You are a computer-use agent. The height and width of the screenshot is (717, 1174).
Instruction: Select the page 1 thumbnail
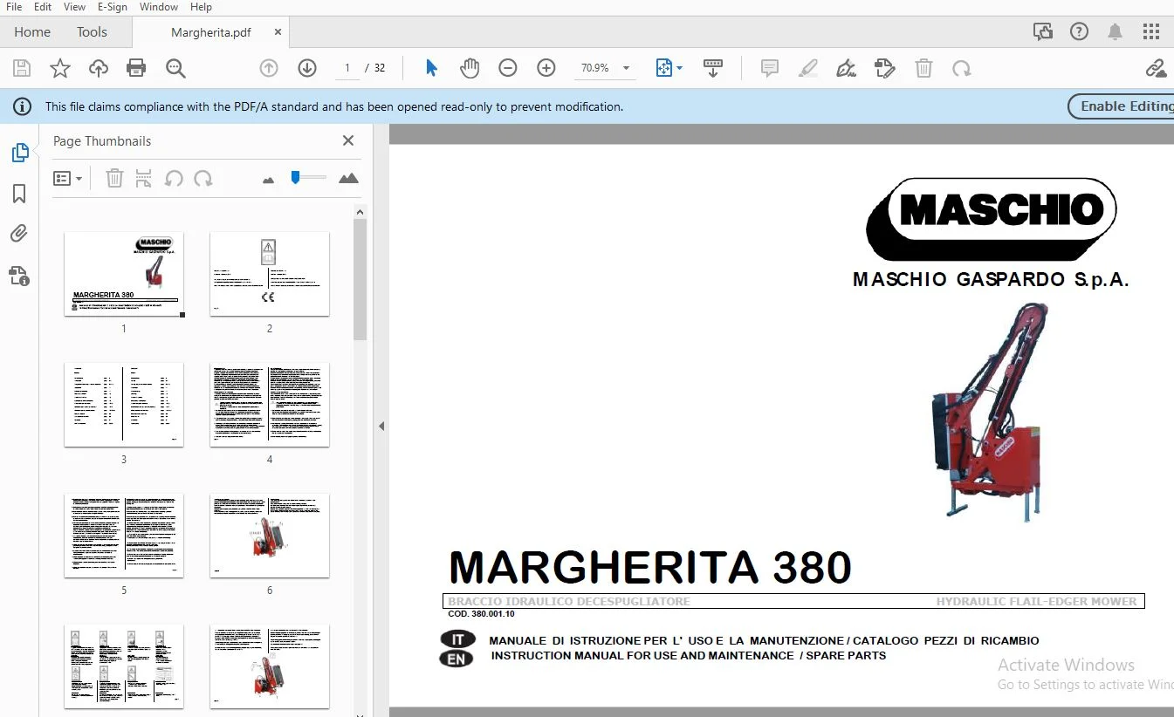tap(124, 274)
